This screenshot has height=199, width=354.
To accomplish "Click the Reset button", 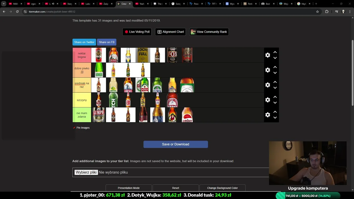I will pyautogui.click(x=176, y=188).
